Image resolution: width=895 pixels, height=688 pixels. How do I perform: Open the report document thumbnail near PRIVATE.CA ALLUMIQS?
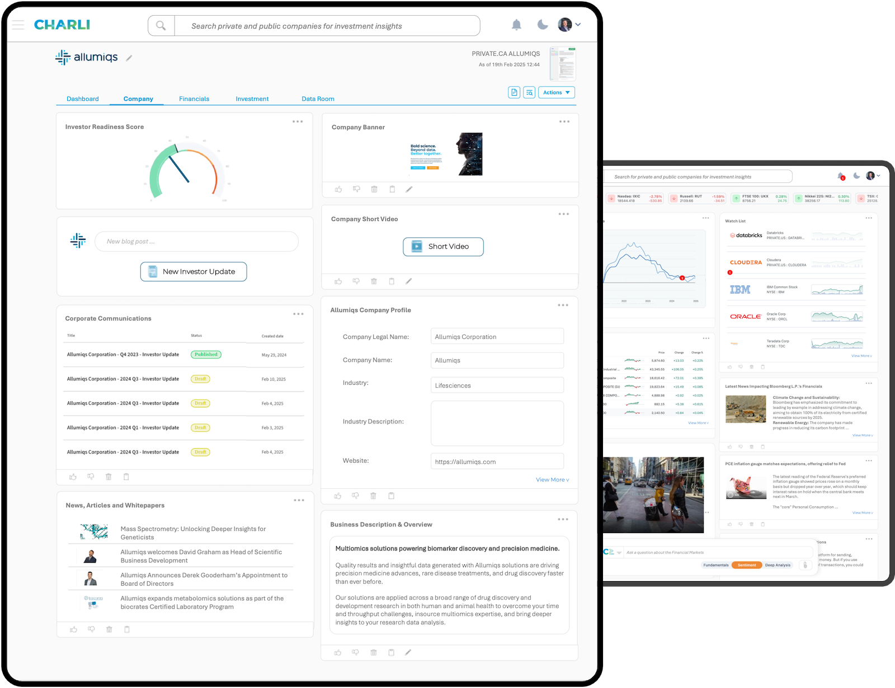click(x=562, y=64)
